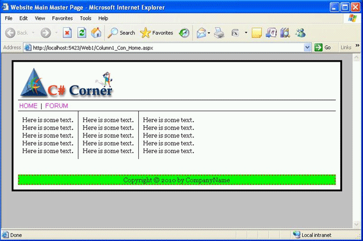Open the Messenger people icon

(x=300, y=33)
